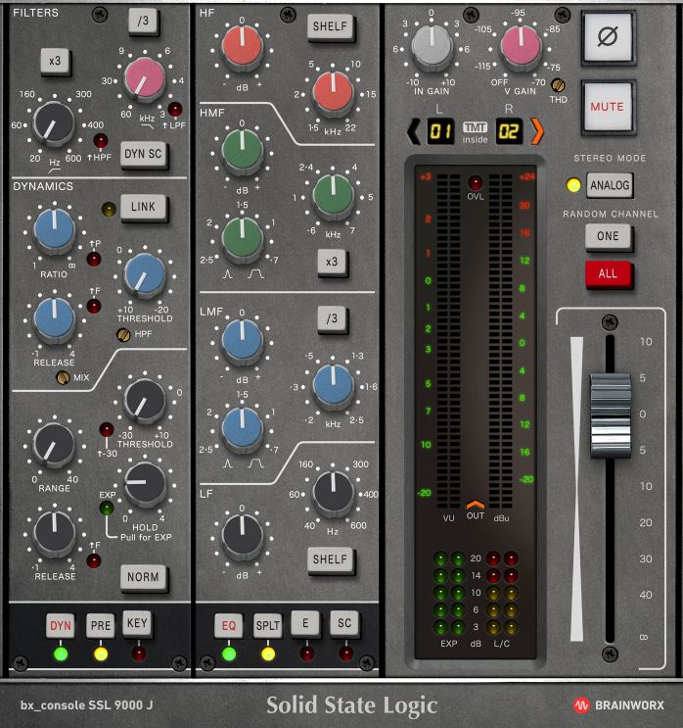Viewport: 683px width, 728px height.
Task: Click the pink low-pass filter kHz knob
Action: 145,78
